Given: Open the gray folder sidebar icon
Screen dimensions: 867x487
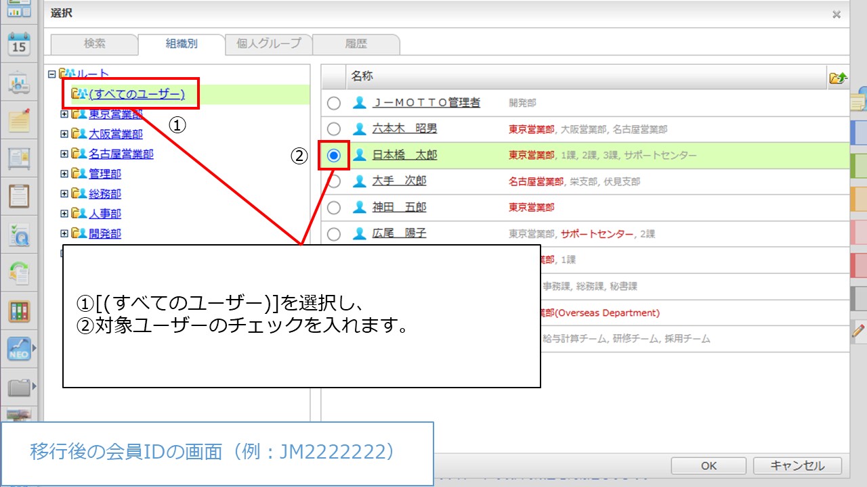Looking at the screenshot, I should point(19,387).
